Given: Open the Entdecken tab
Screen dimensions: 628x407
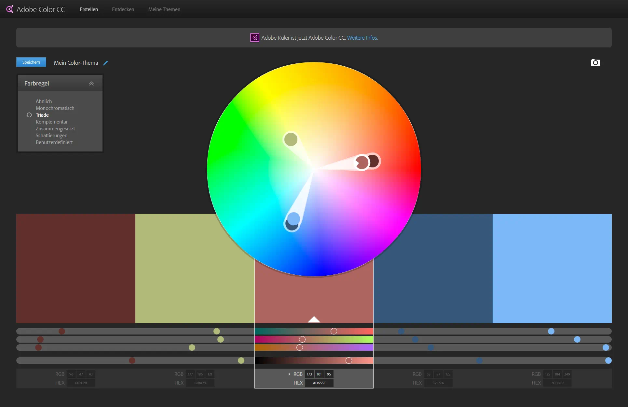Looking at the screenshot, I should [x=123, y=9].
